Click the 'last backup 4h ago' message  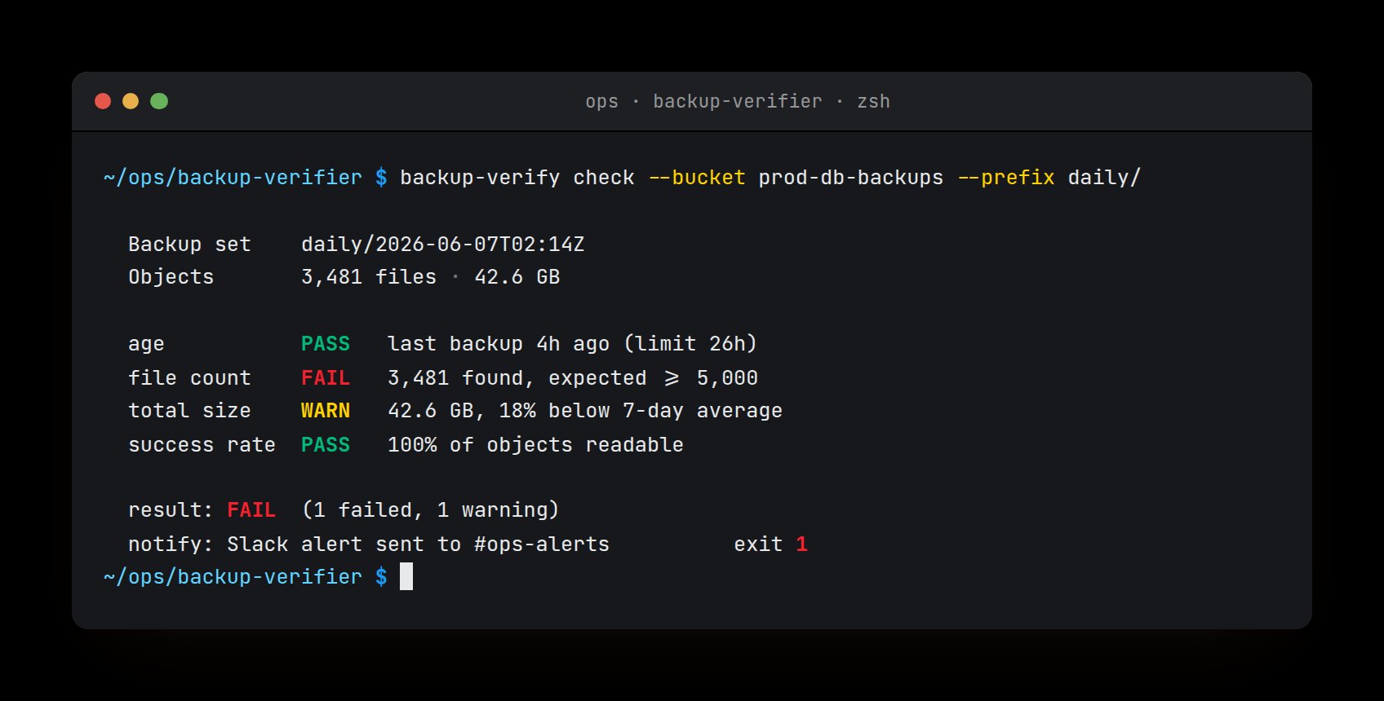[x=499, y=344]
